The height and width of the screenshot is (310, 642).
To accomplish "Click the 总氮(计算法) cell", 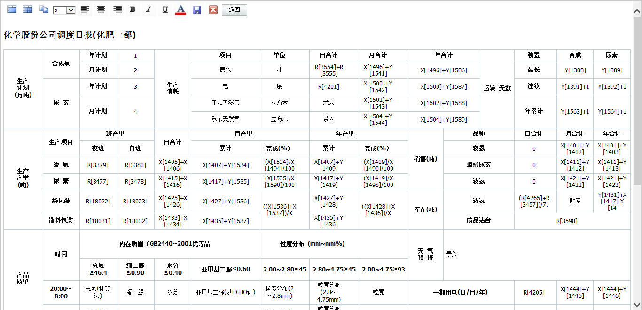I will (x=98, y=292).
